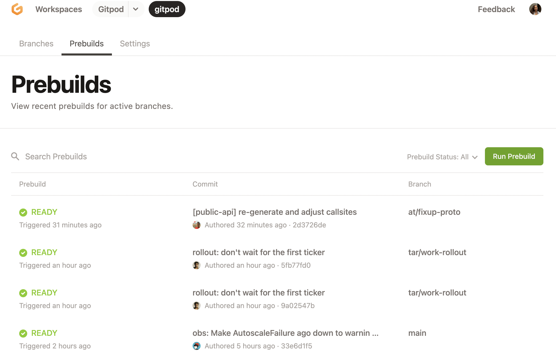This screenshot has width=556, height=358.
Task: Click 'Authored an hour ago · 9a02547b'
Action: click(x=260, y=306)
